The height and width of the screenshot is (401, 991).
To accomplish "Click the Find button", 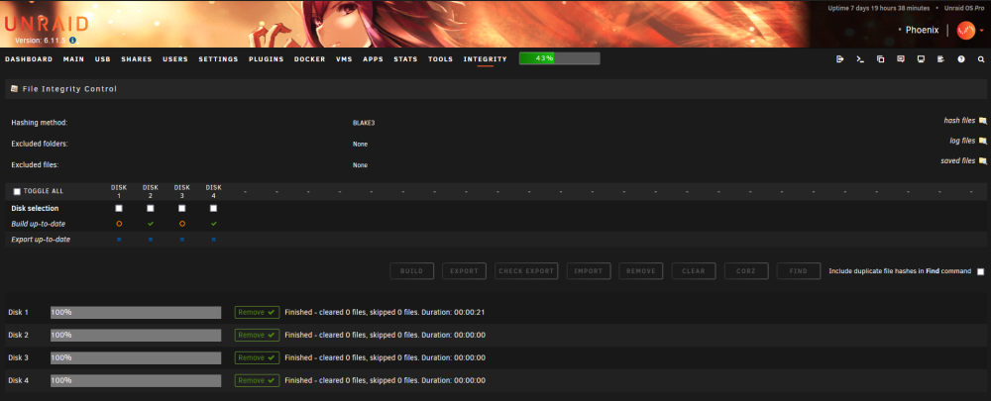I will coord(798,271).
